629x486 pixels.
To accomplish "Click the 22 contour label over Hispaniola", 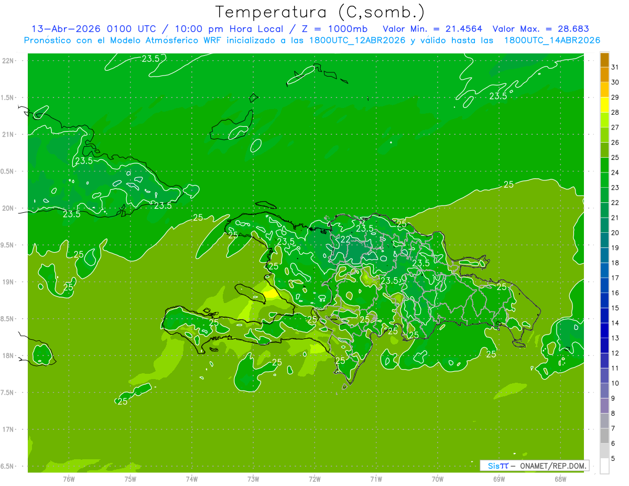I will click(x=346, y=239).
